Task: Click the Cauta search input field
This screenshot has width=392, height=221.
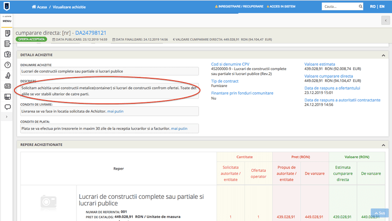Action: 340,7
